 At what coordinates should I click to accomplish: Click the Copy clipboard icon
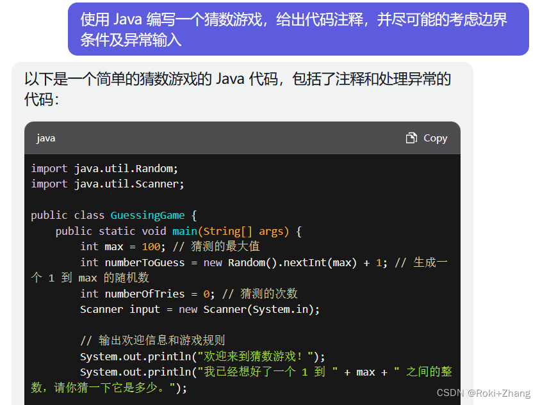coord(411,138)
